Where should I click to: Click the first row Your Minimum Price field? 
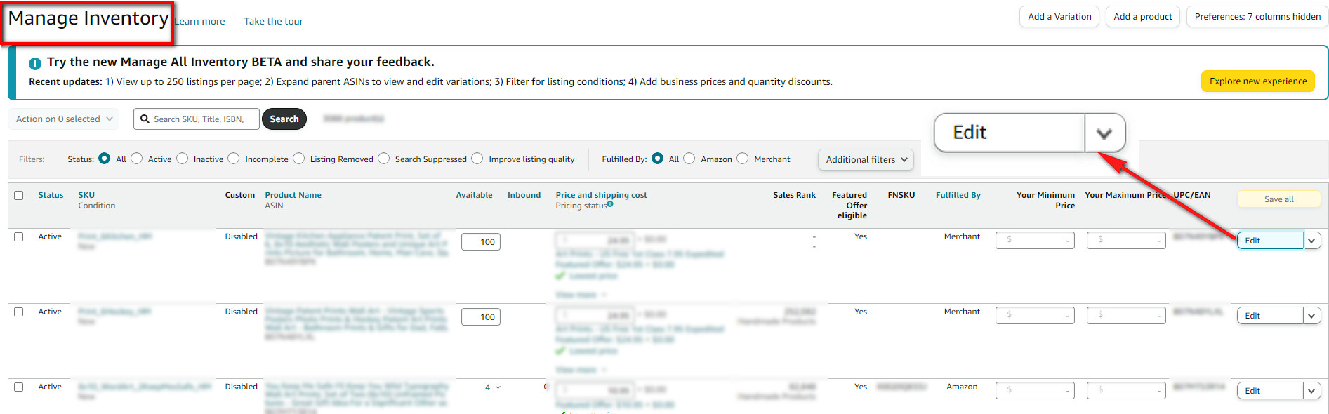point(1035,240)
